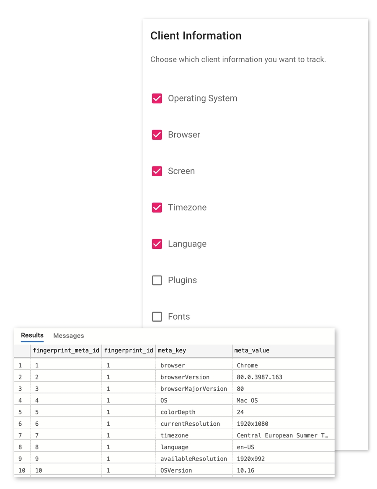Click the row number 5 selector
The height and width of the screenshot is (489, 377).
21,411
